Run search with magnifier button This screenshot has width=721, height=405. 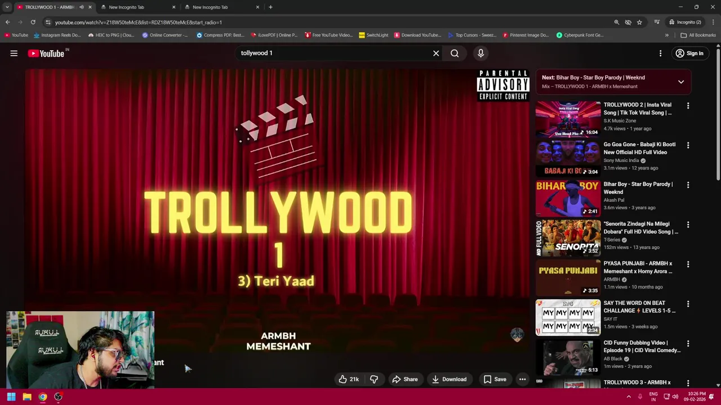[455, 53]
